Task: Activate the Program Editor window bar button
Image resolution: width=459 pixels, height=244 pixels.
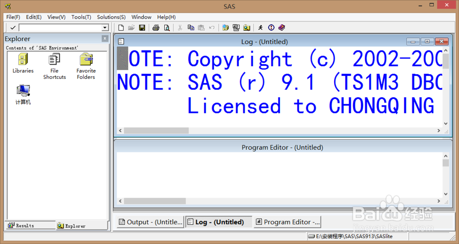Action: coord(287,222)
